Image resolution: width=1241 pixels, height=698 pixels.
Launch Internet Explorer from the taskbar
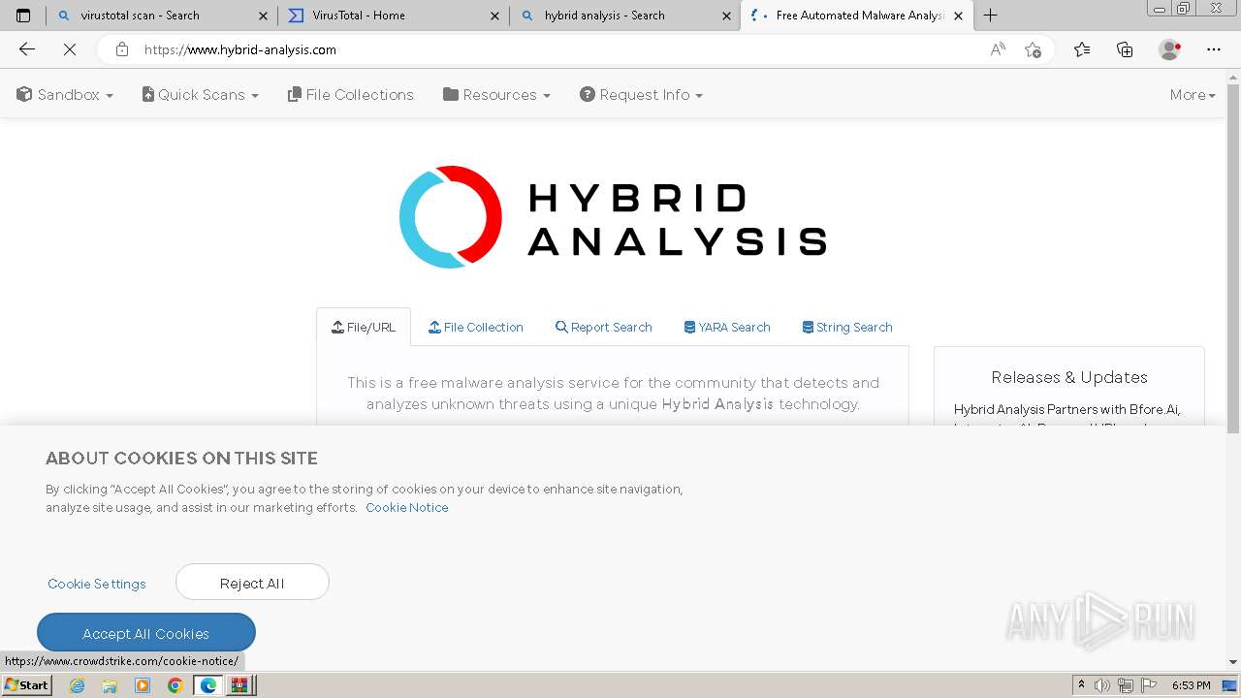(77, 685)
